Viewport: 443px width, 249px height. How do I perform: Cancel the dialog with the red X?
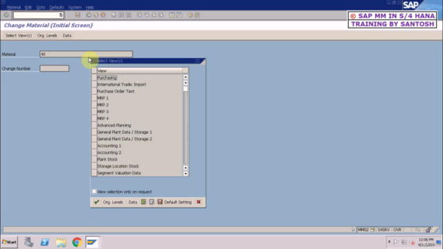[199, 202]
